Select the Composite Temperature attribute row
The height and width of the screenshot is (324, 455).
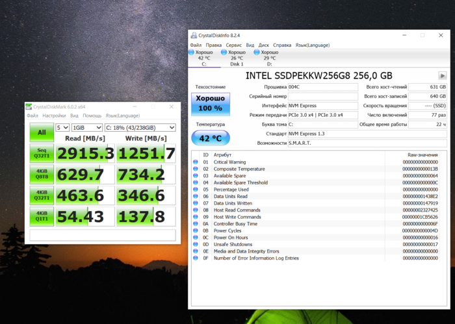pyautogui.click(x=315, y=169)
